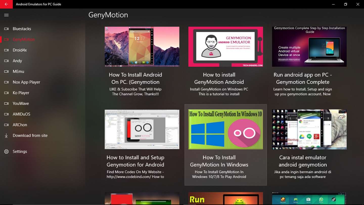Click description 'LIKE & Subscribe That Will Help'
Screen dimensions: 364x205
(x=135, y=89)
